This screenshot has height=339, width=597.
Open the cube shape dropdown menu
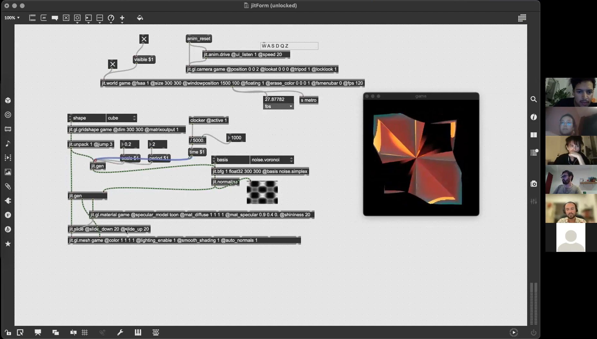click(121, 118)
